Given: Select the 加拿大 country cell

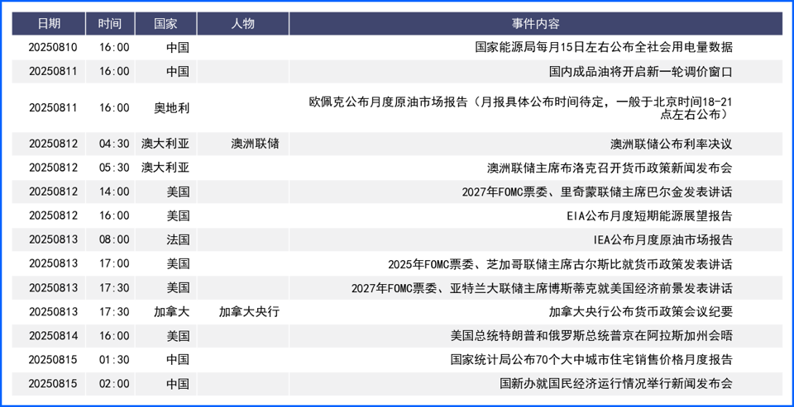Looking at the screenshot, I should (x=172, y=311).
